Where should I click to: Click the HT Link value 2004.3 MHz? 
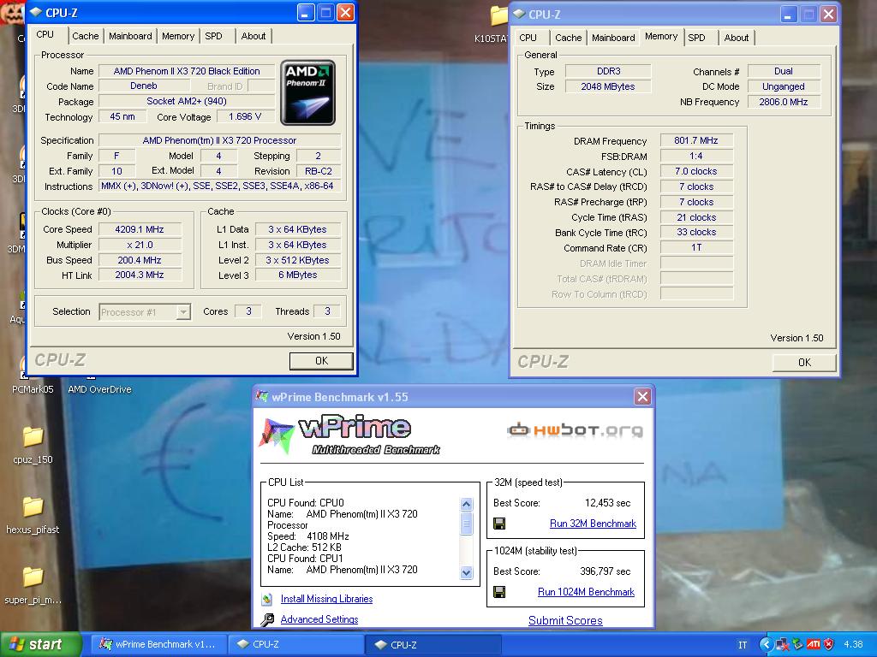140,275
